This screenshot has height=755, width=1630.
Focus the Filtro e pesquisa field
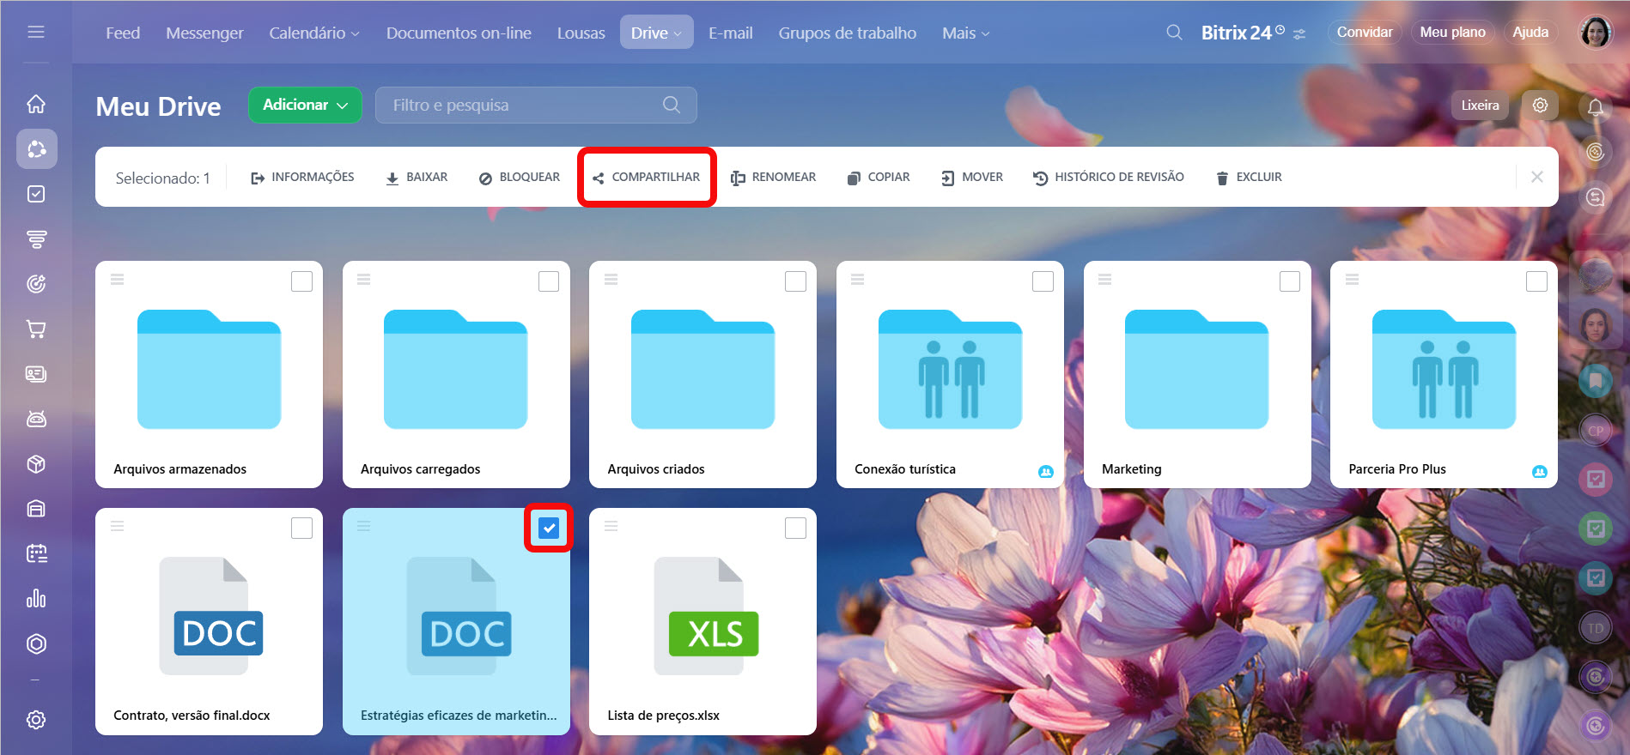coord(536,105)
